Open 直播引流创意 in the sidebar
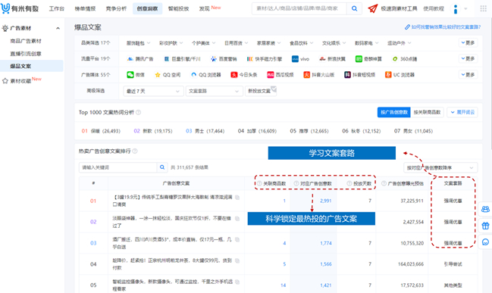 coord(26,54)
